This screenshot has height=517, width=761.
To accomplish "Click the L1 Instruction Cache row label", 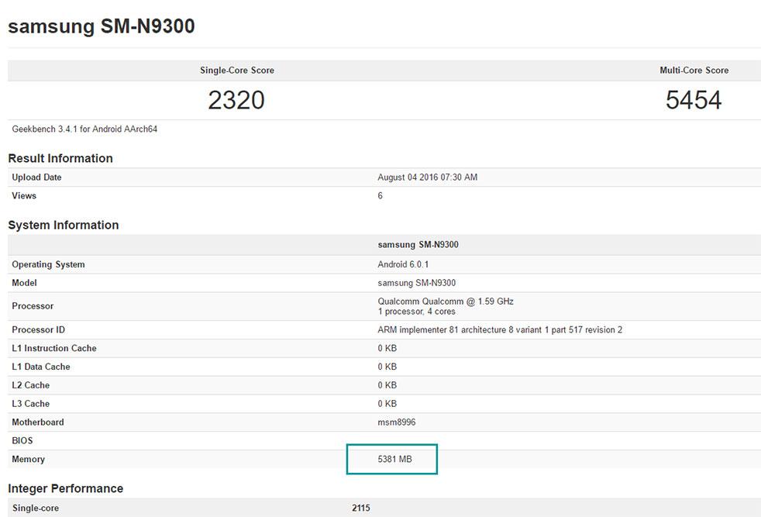I will 54,348.
